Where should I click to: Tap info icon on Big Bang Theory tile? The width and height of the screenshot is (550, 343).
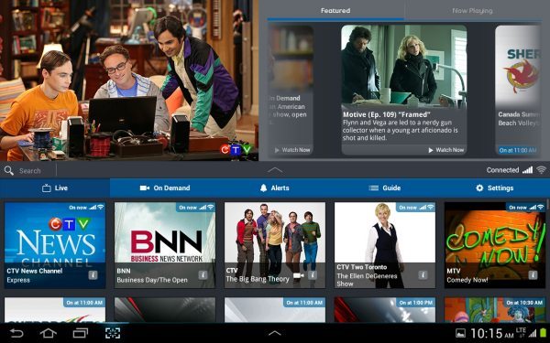tap(313, 275)
